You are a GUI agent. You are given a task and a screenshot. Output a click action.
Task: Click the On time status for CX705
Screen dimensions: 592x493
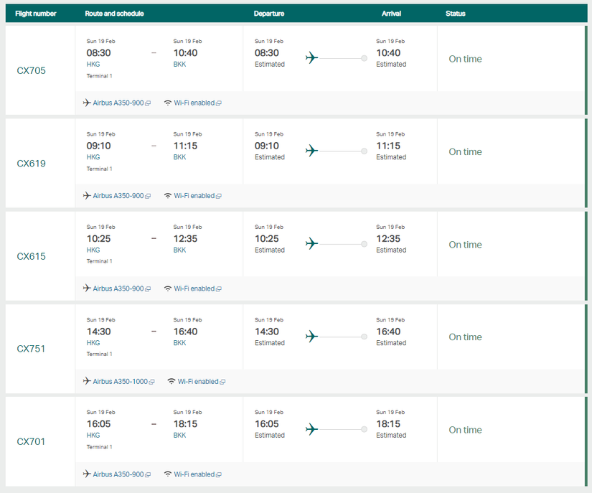click(x=465, y=59)
